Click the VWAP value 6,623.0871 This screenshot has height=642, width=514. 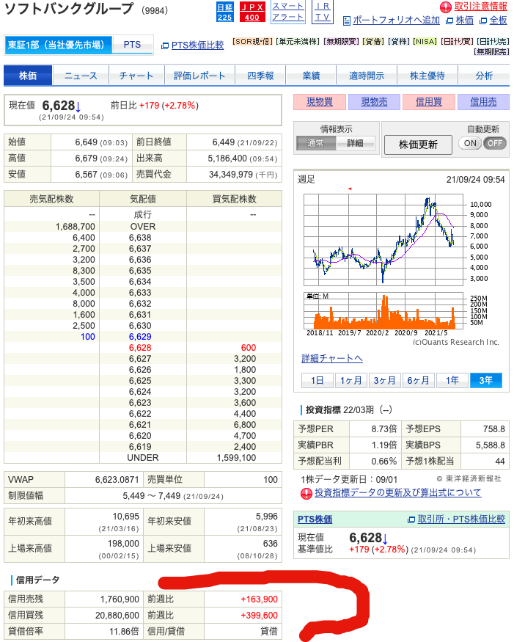pos(117,479)
